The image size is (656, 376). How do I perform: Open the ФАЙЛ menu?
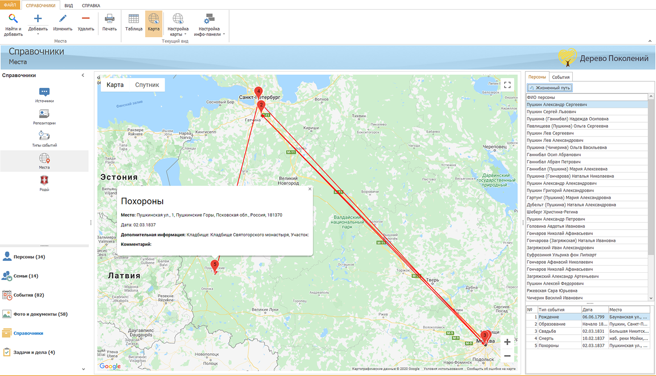click(10, 5)
